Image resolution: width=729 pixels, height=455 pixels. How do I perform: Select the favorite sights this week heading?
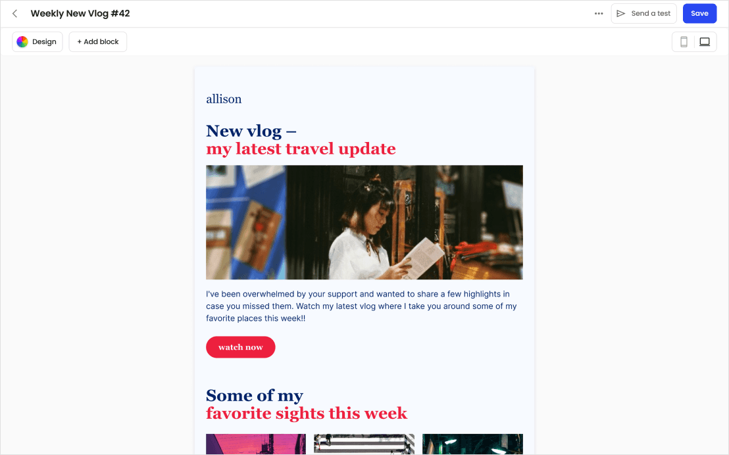pos(307,413)
